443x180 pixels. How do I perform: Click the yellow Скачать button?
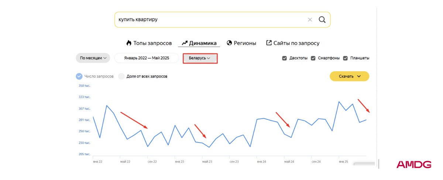[349, 76]
